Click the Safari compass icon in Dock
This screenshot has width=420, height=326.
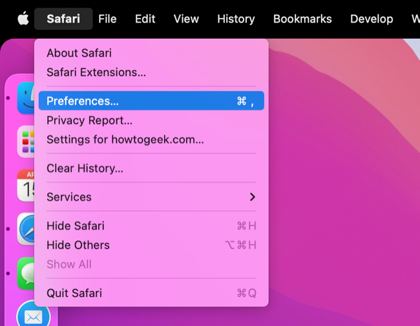pos(26,229)
